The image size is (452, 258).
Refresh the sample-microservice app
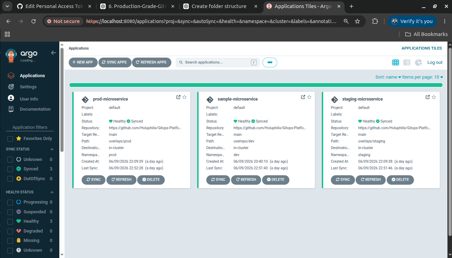246,180
